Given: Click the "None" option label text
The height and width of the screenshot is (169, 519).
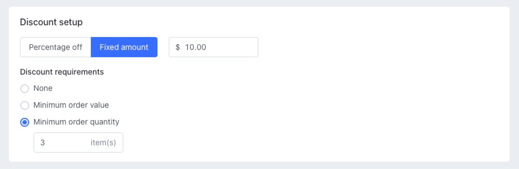Looking at the screenshot, I should [x=43, y=88].
